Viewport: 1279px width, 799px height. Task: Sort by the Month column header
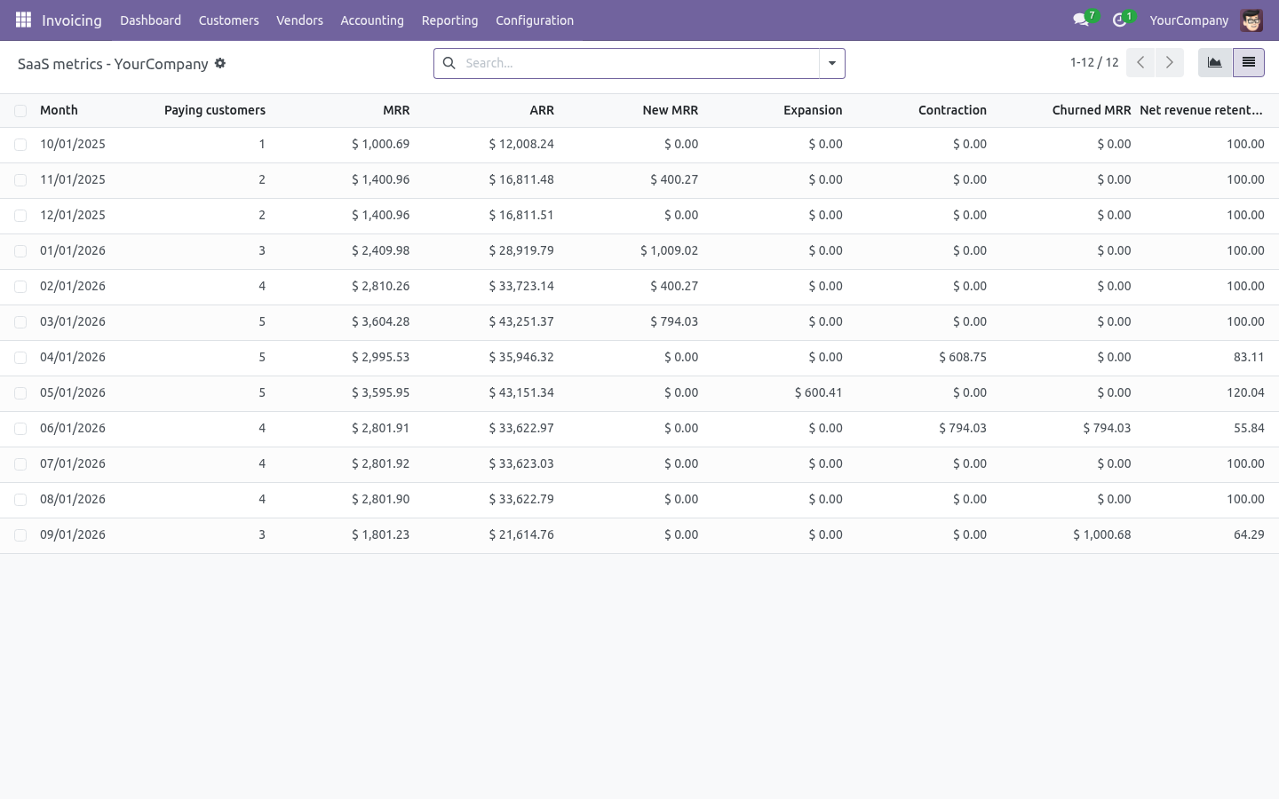pyautogui.click(x=59, y=110)
